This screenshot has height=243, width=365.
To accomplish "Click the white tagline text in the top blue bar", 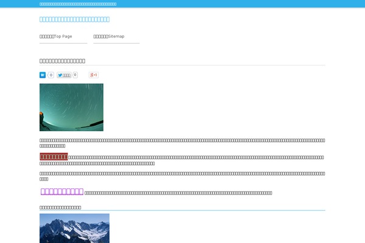I will 78,4.
